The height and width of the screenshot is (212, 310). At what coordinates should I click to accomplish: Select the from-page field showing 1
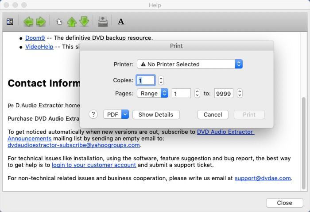pos(181,93)
